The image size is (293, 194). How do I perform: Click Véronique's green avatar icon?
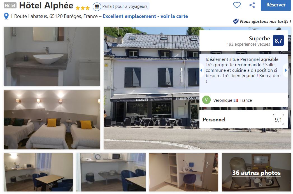206,100
